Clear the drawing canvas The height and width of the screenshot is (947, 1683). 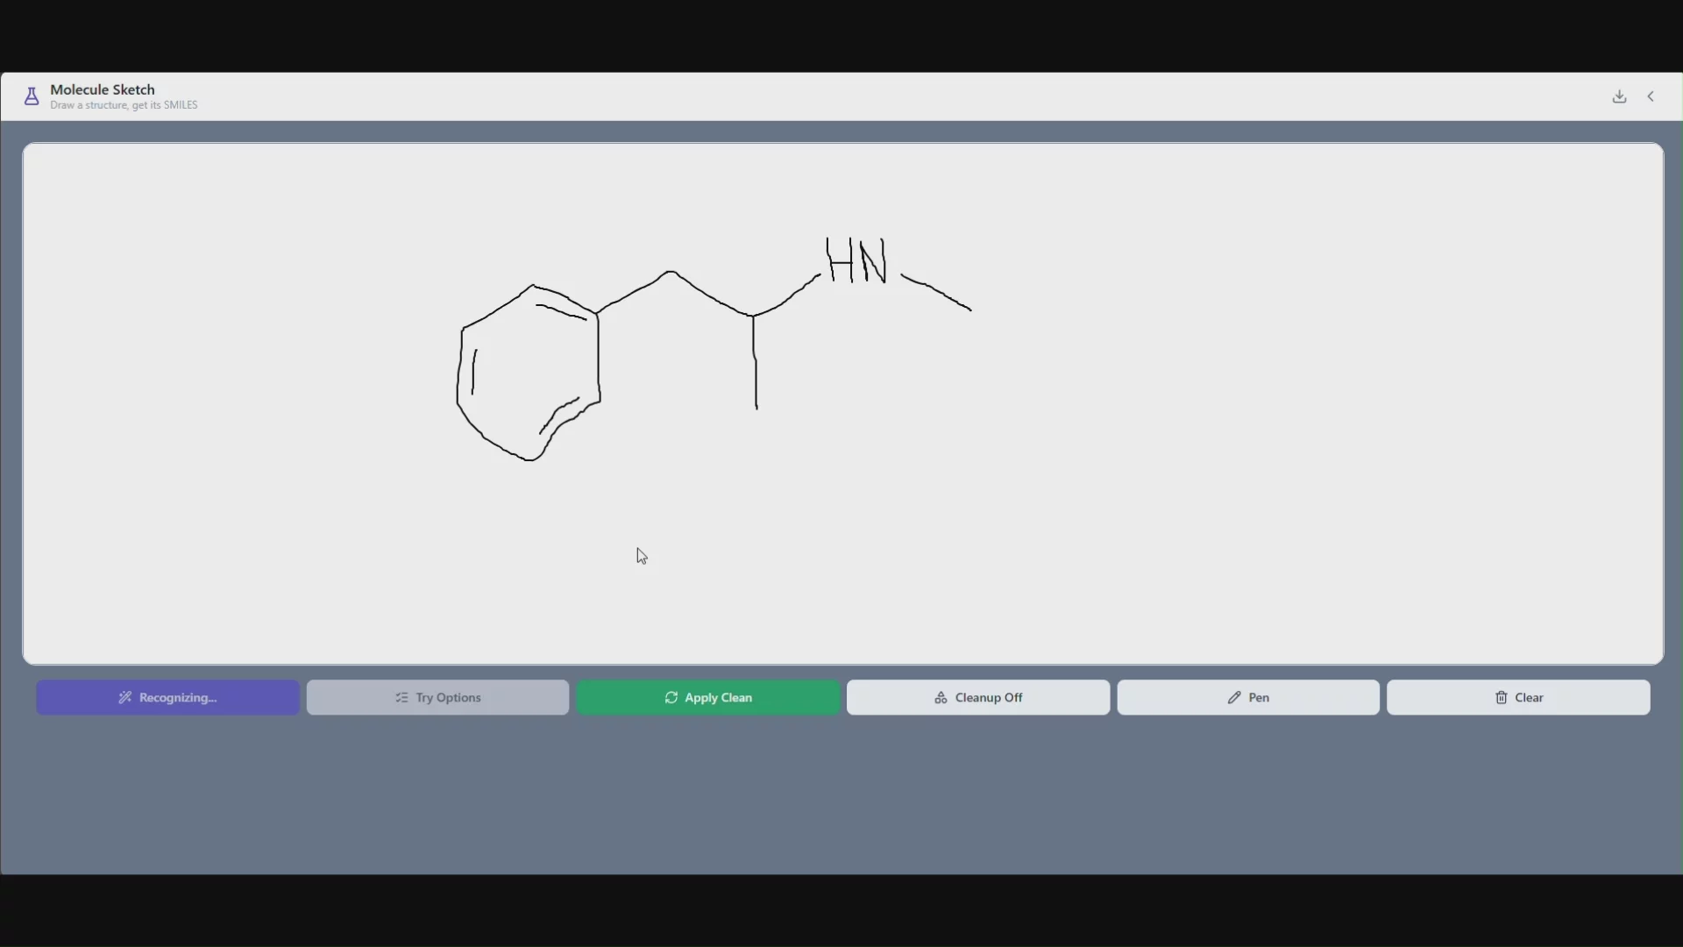[x=1518, y=697]
